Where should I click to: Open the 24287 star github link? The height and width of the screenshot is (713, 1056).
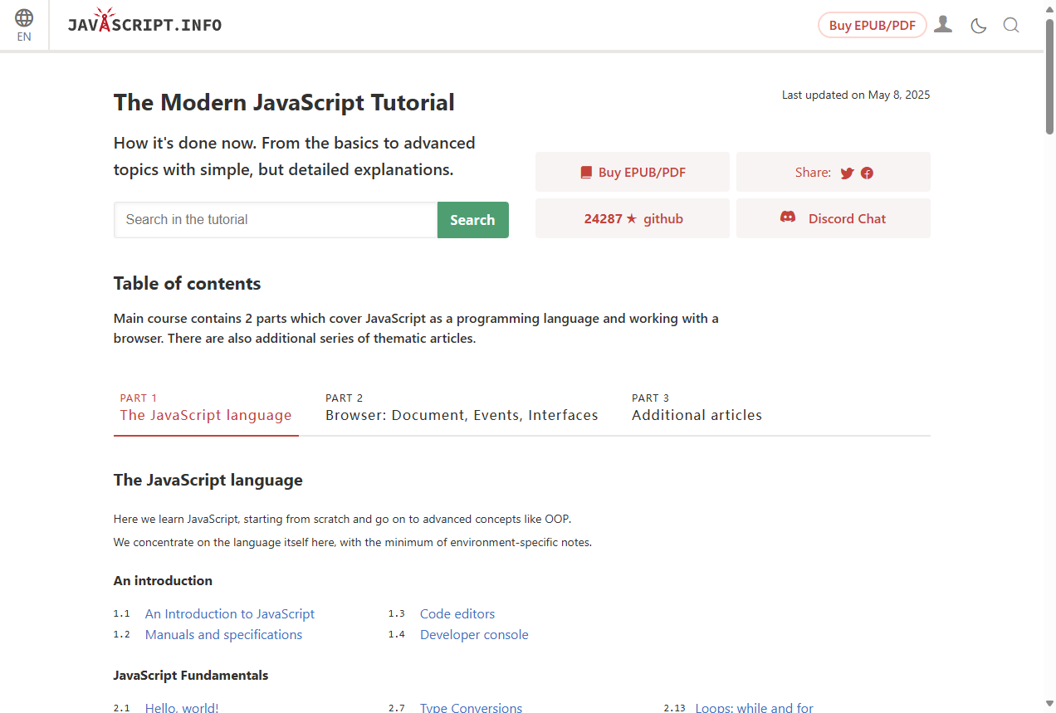point(633,217)
